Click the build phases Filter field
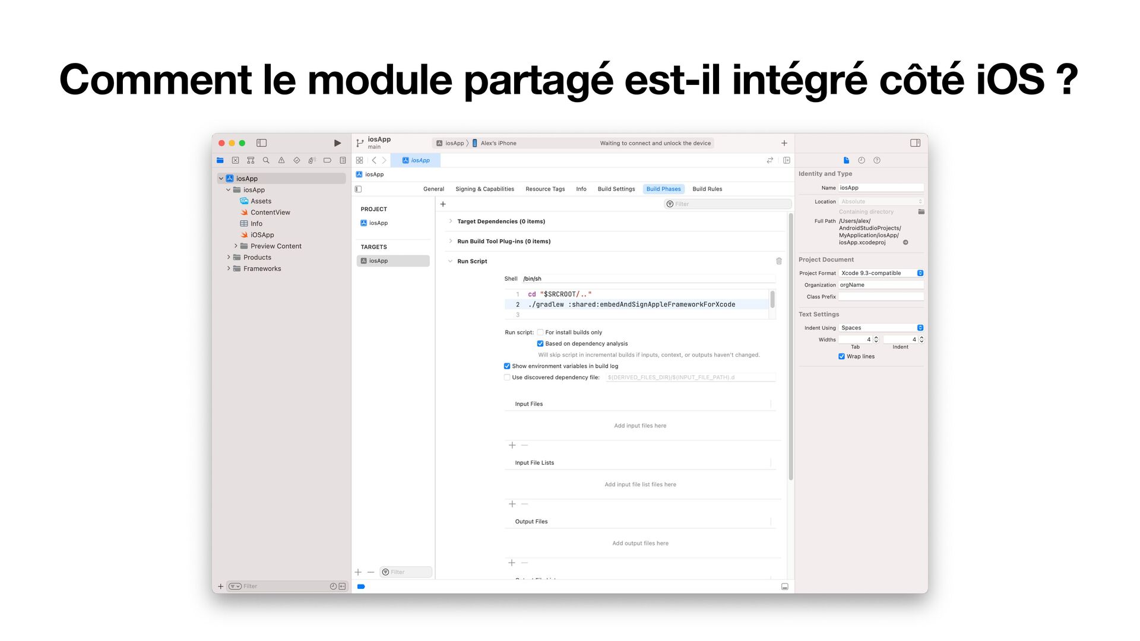This screenshot has width=1140, height=641. pyautogui.click(x=727, y=204)
